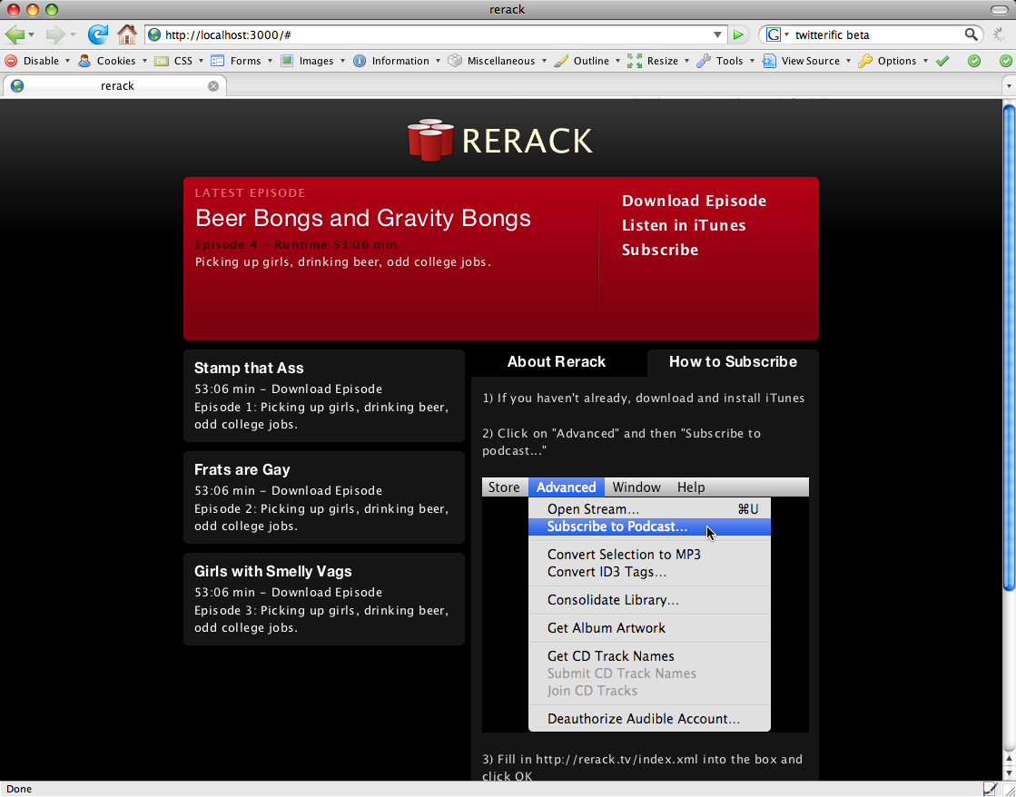The width and height of the screenshot is (1016, 797).
Task: Click Download Episode under Frats are Gay
Action: pos(327,490)
